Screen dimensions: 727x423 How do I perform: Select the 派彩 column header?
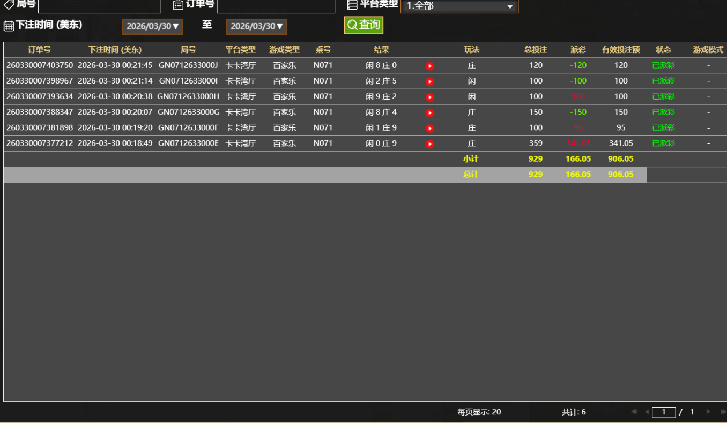(x=578, y=49)
